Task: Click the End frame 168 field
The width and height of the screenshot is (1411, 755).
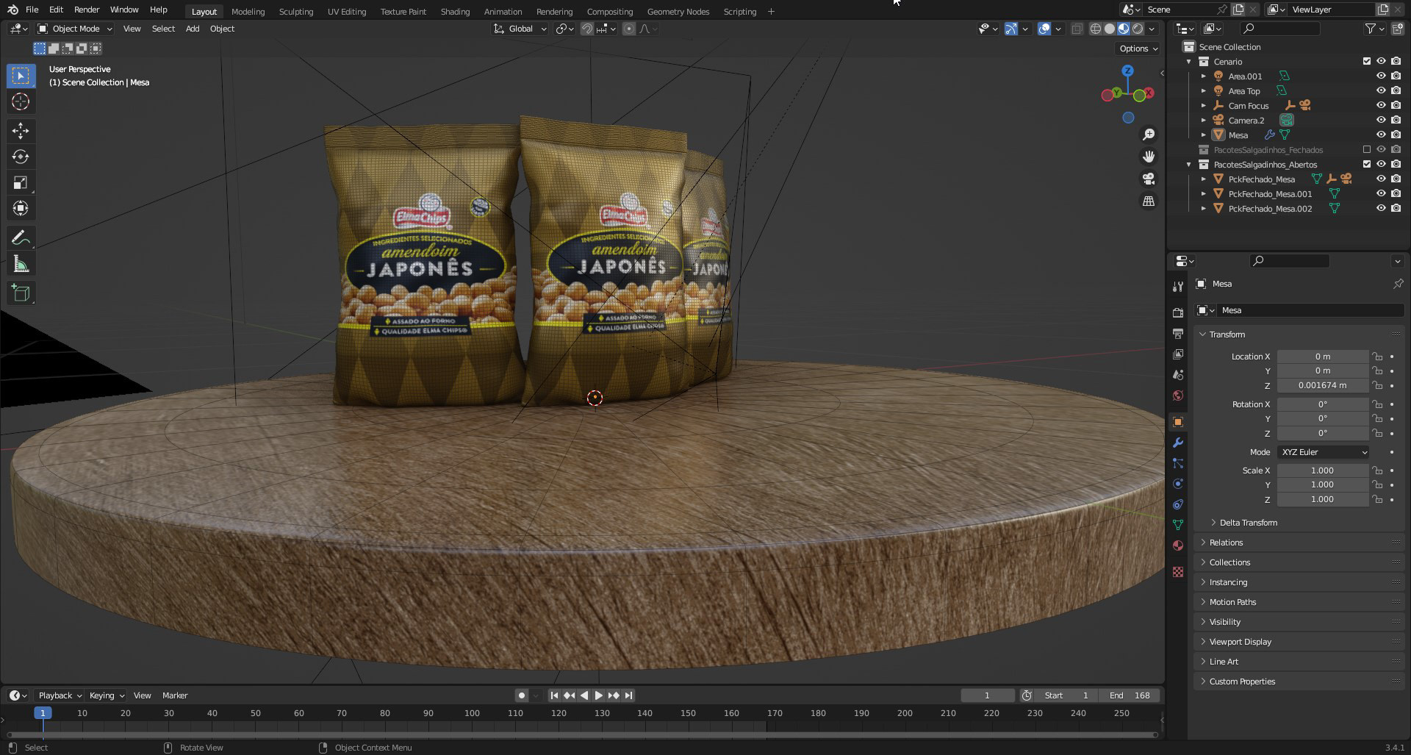Action: pyautogui.click(x=1130, y=695)
